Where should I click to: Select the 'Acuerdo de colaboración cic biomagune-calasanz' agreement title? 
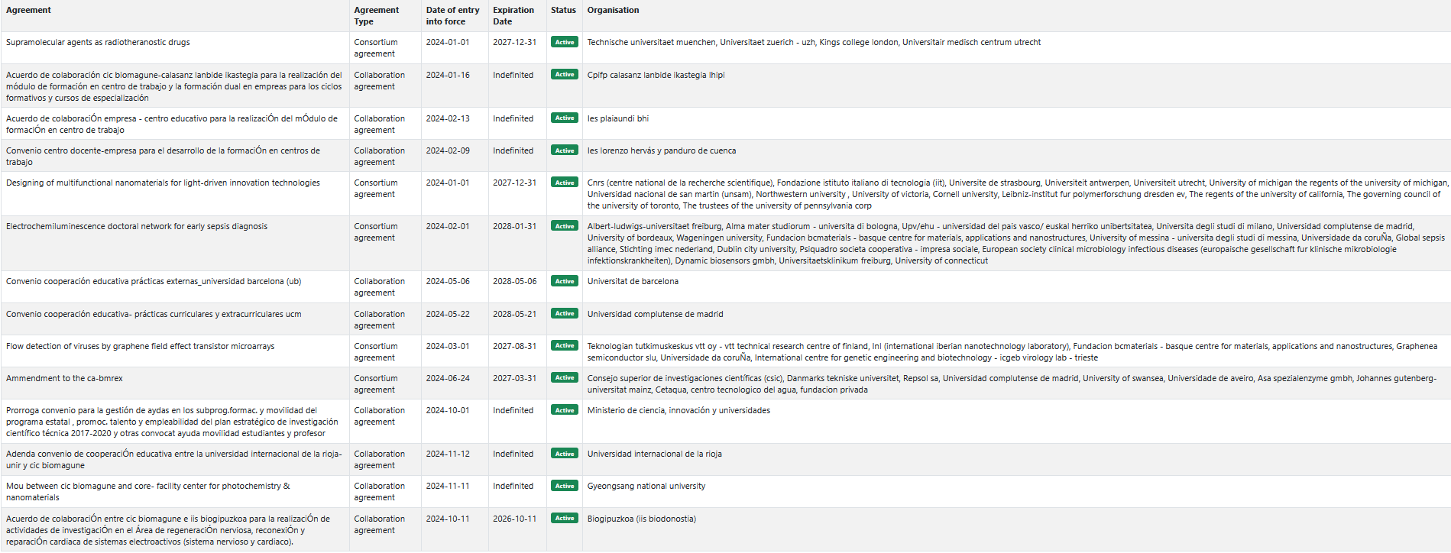174,86
